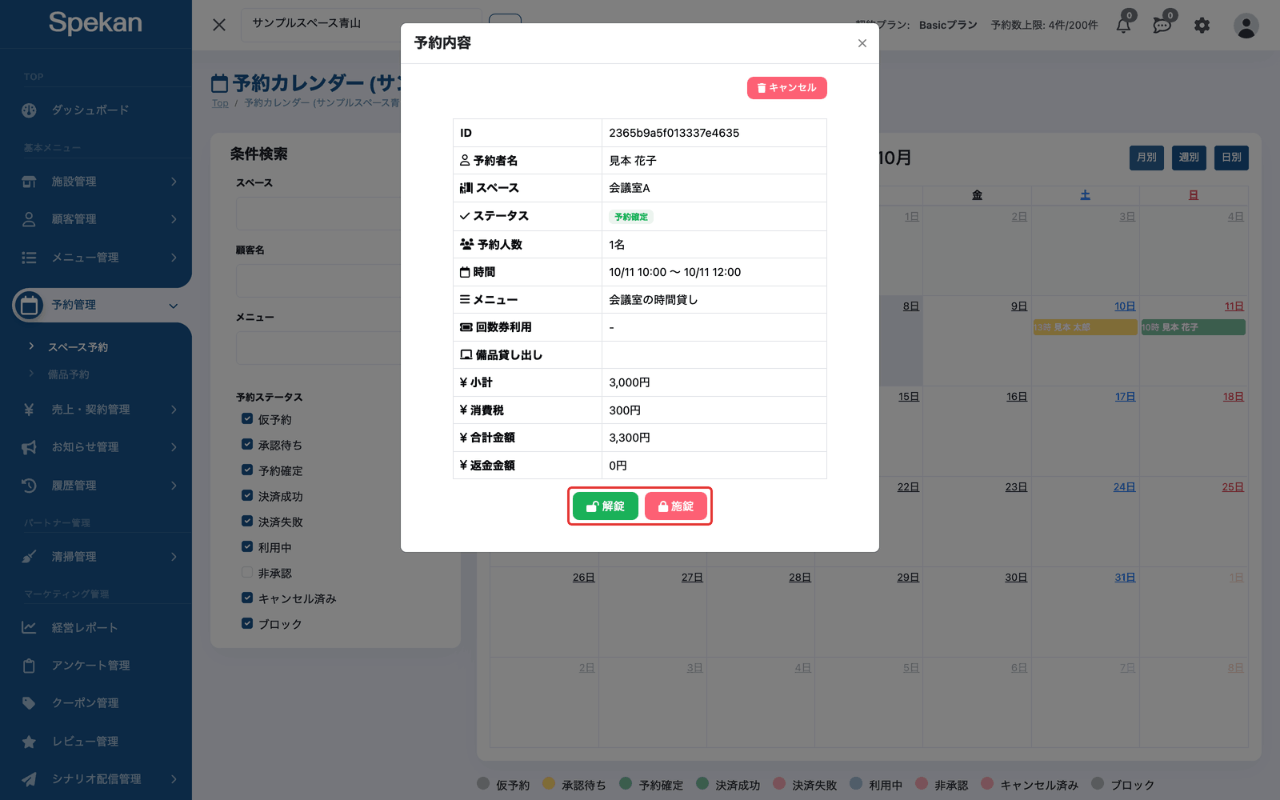1280x800 pixels.
Task: Expand the 売上・契約管理 chevron
Action: point(174,410)
